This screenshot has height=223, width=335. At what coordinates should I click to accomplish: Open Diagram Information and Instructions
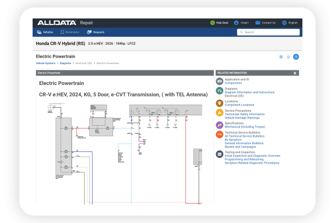(249, 92)
